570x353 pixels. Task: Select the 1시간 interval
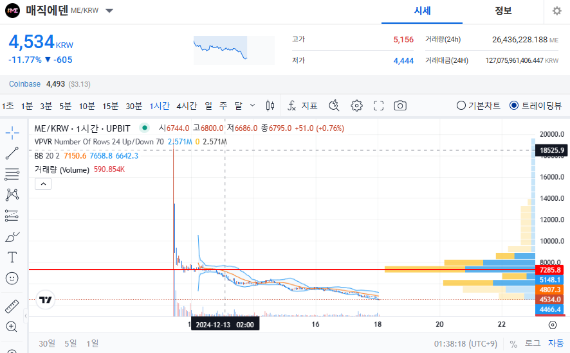(160, 105)
